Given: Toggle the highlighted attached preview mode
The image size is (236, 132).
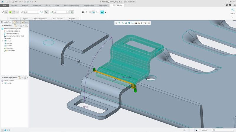Looking at the screenshot, I should (x=93, y=12).
